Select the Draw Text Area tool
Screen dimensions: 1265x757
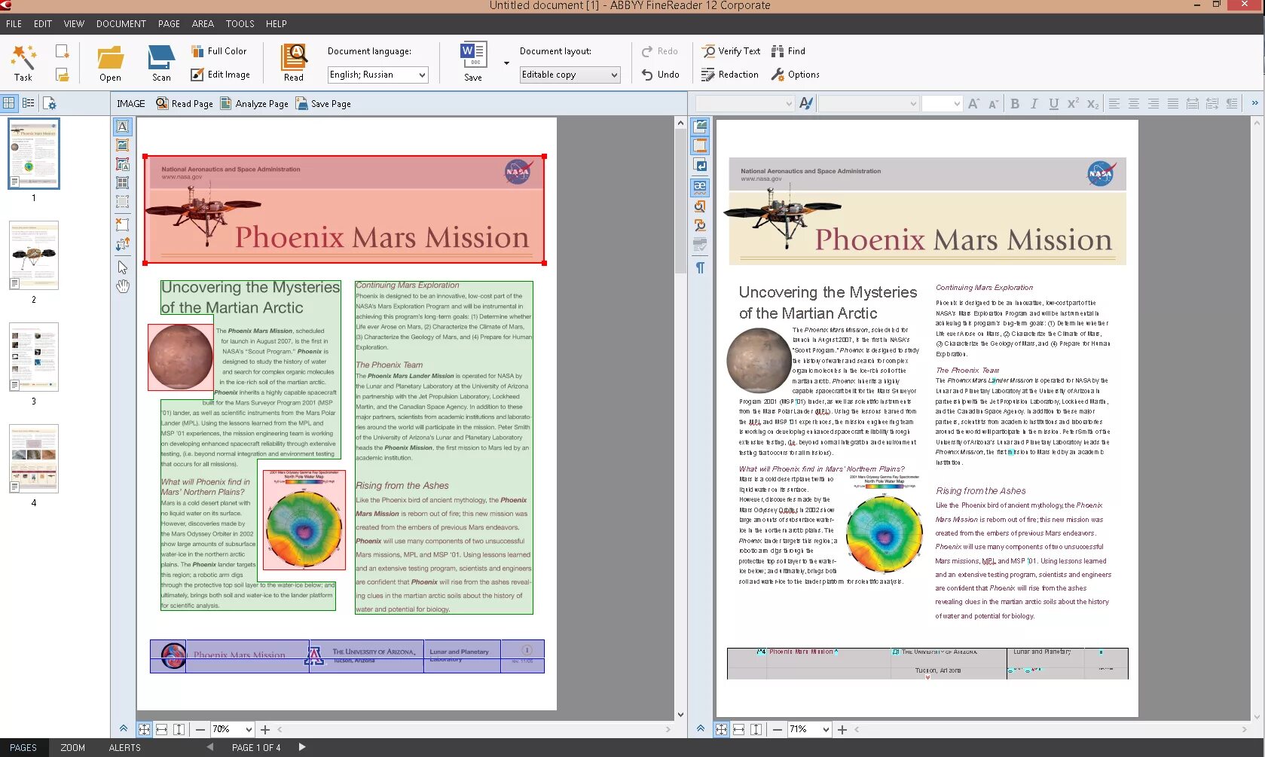coord(122,127)
